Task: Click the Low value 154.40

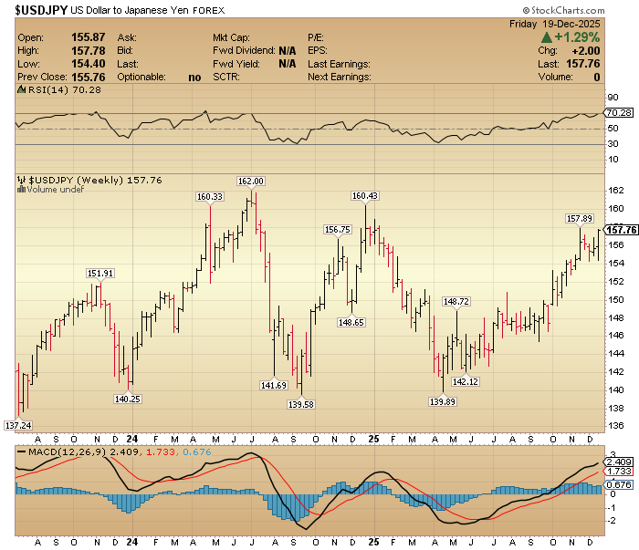Action: point(89,64)
